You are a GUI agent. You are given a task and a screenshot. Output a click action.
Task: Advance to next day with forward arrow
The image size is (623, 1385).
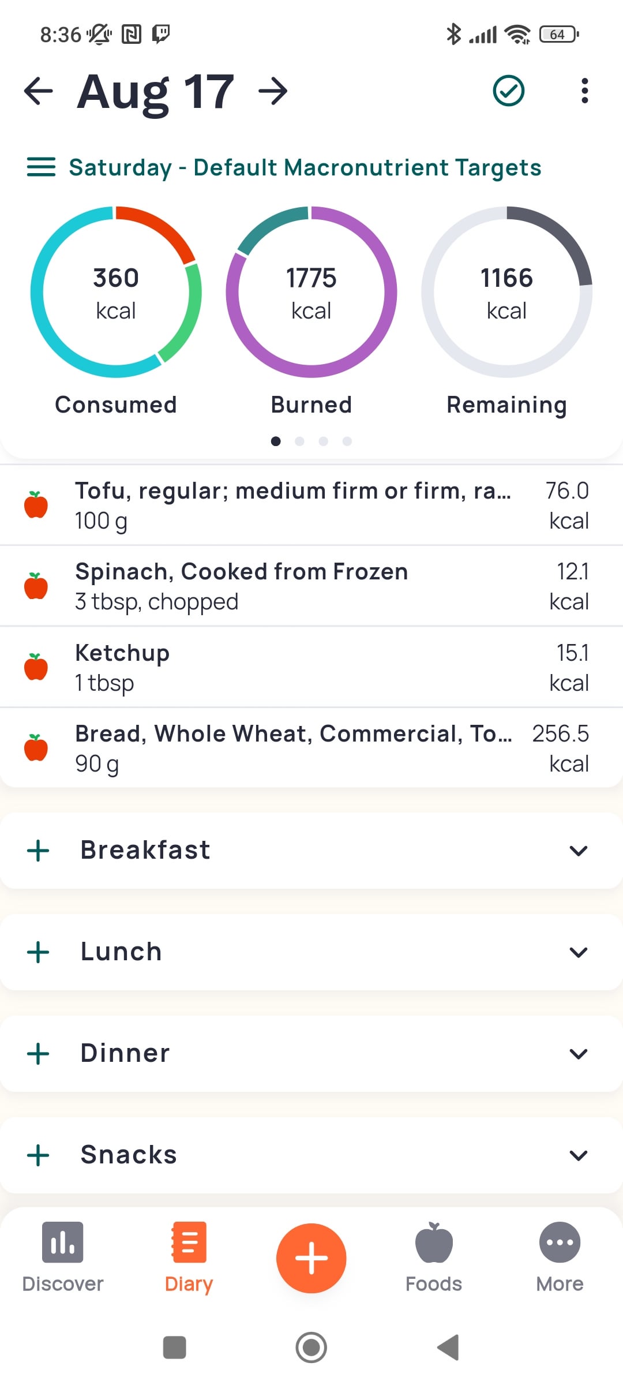(273, 91)
